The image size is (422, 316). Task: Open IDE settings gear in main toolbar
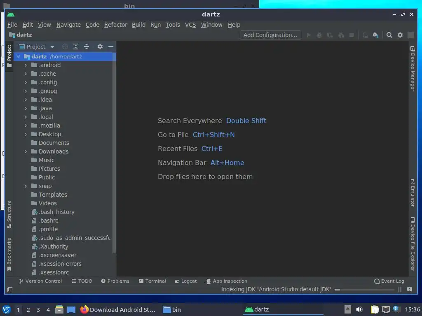[400, 35]
